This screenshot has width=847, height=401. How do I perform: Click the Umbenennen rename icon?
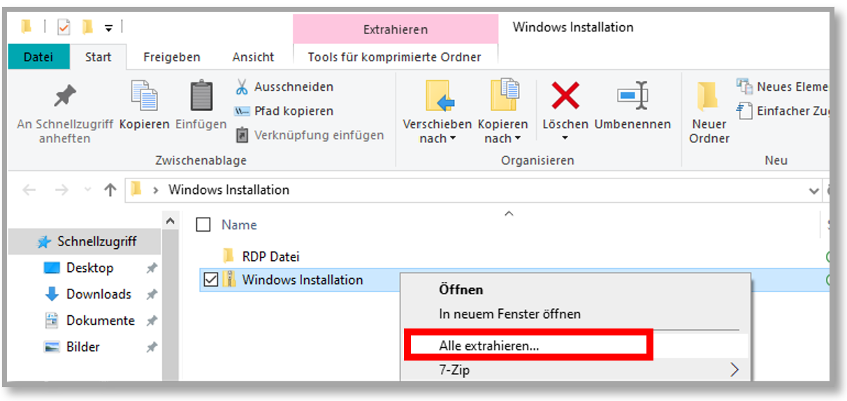[632, 96]
